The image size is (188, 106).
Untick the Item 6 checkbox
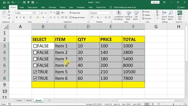35,79
